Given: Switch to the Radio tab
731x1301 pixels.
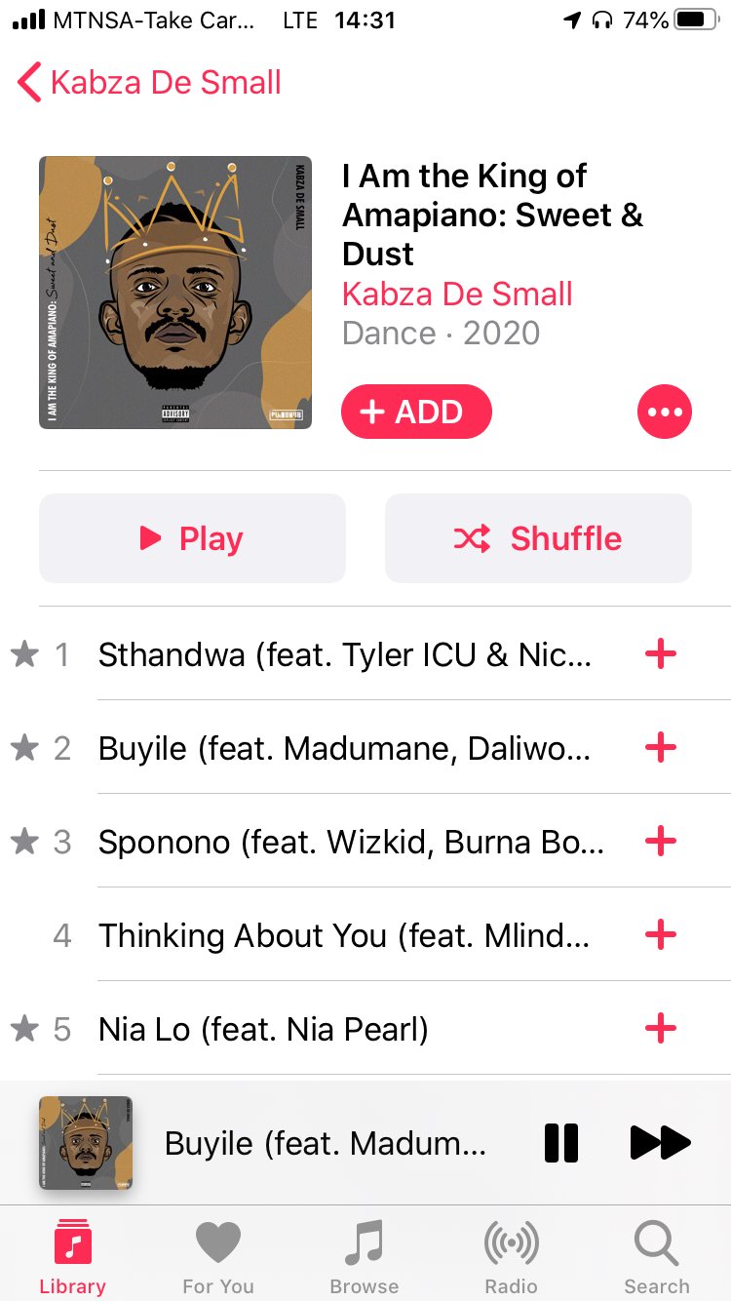Looking at the screenshot, I should pyautogui.click(x=512, y=1258).
